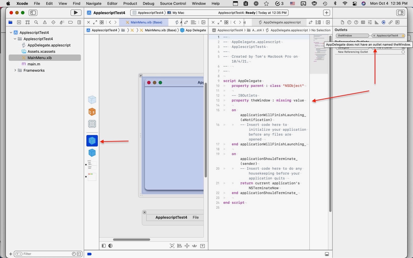Open the Product menu
This screenshot has width=413, height=258.
(130, 3)
